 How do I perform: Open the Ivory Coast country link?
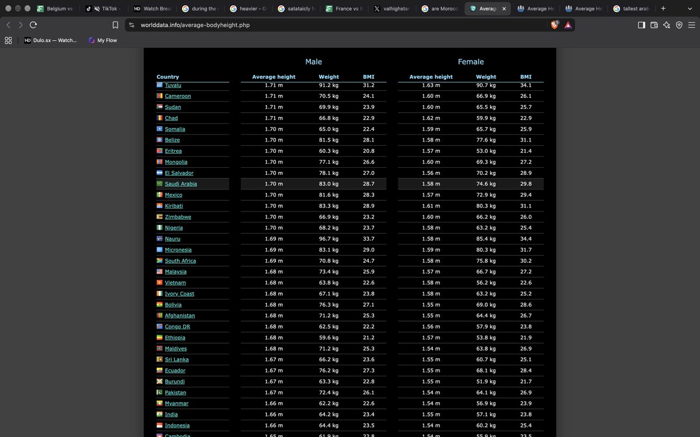[180, 294]
